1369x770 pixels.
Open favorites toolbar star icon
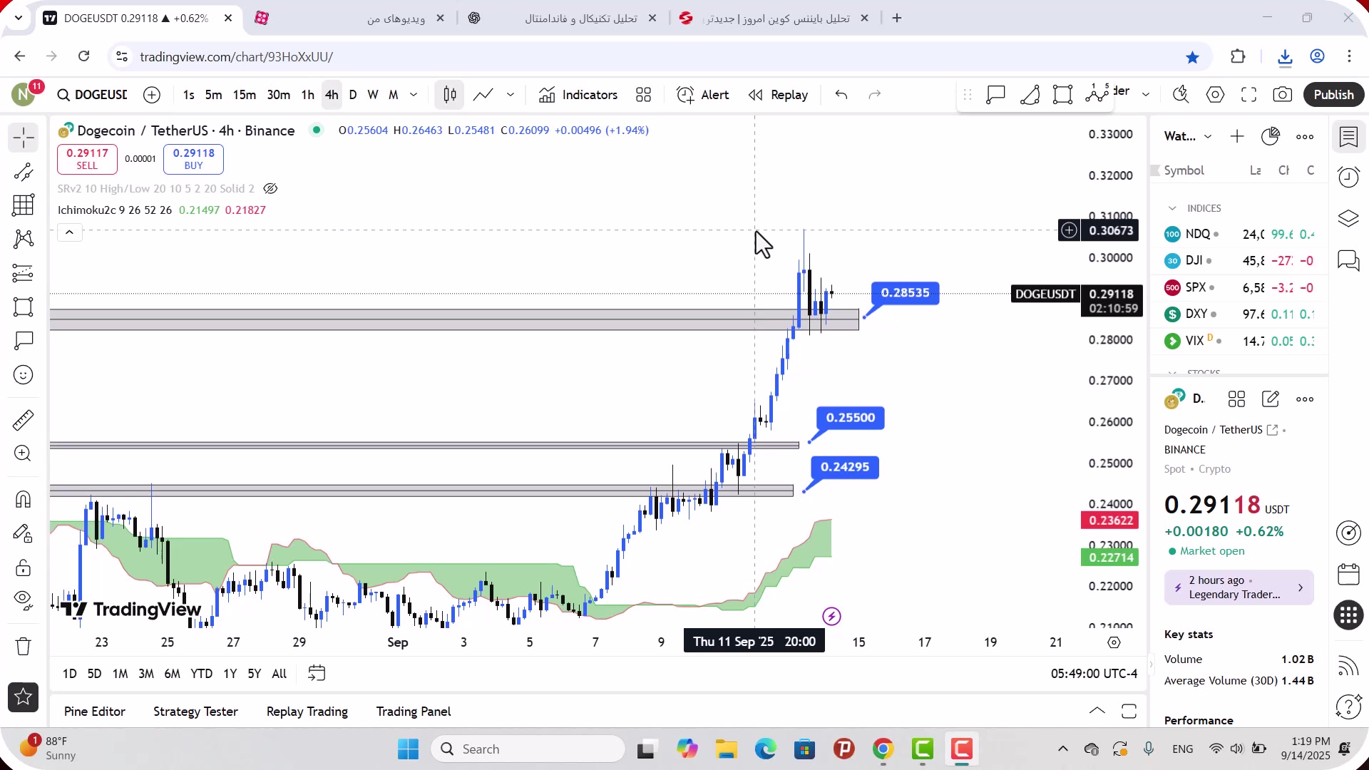pos(23,697)
